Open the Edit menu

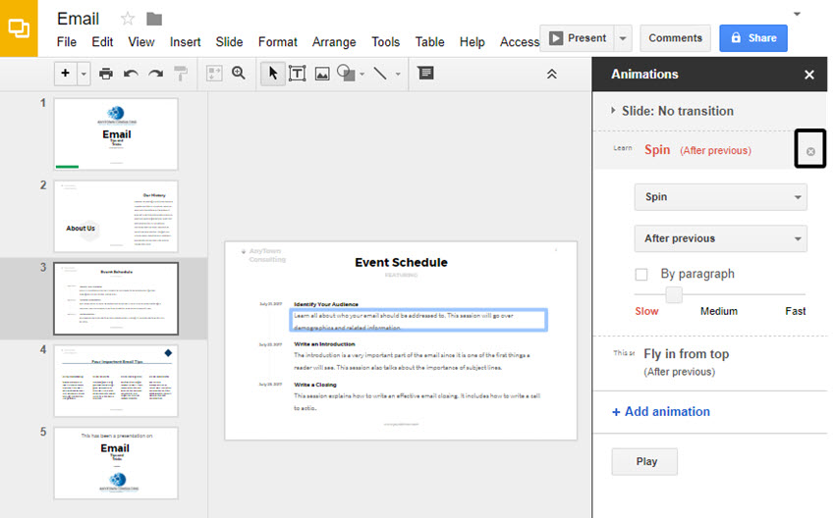click(x=102, y=42)
